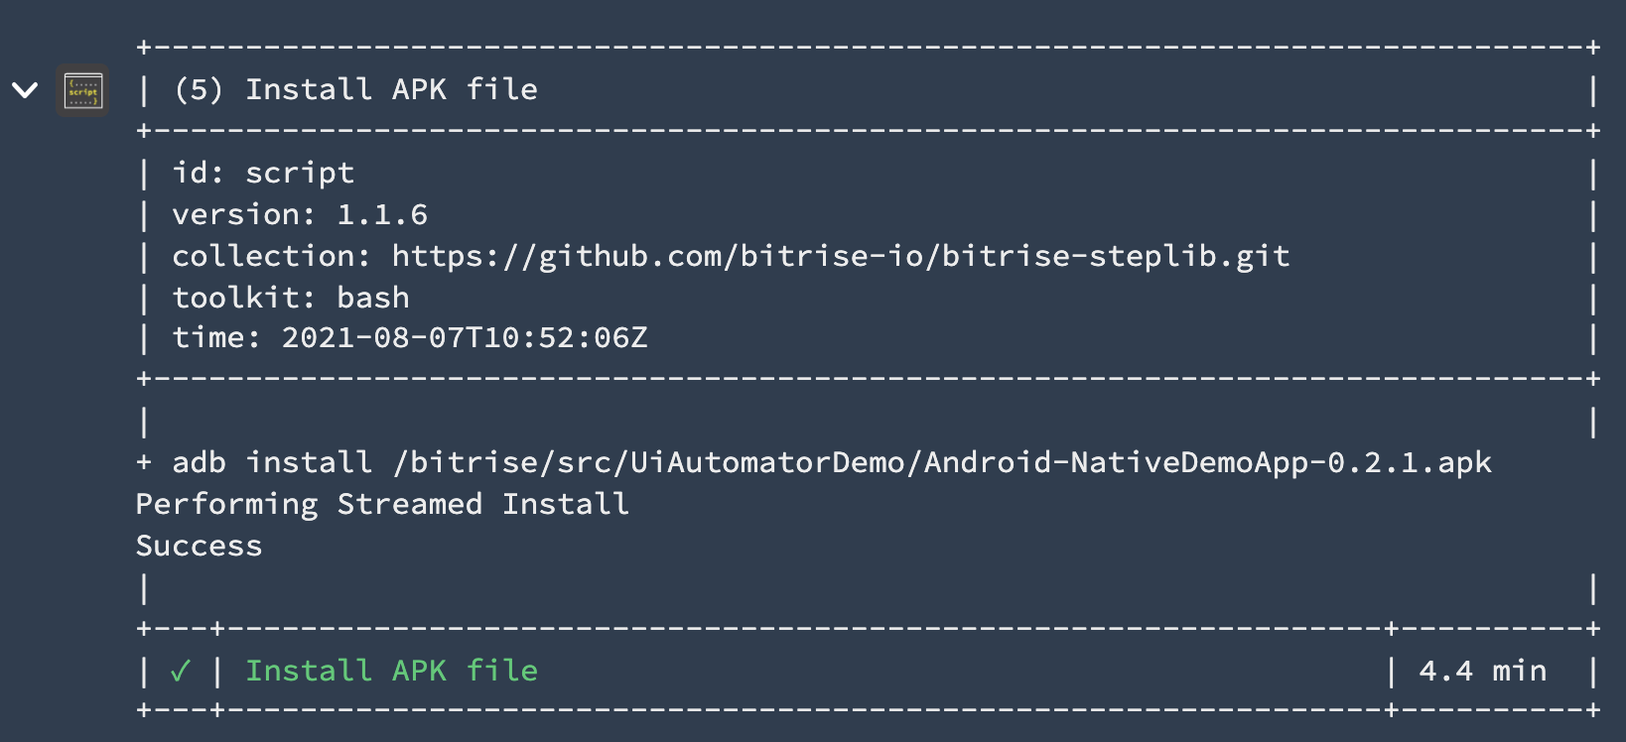The width and height of the screenshot is (1626, 742).
Task: Click the "toolkit: bash" log line
Action: 290,298
